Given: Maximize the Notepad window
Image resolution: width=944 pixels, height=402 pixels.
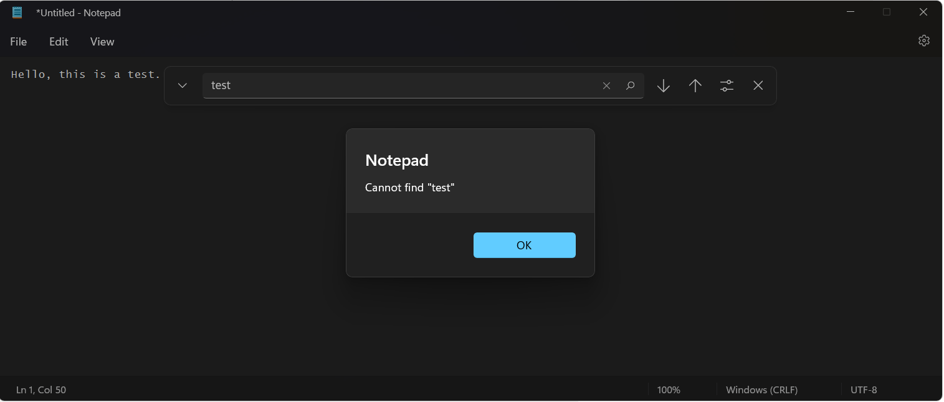Looking at the screenshot, I should [x=887, y=12].
